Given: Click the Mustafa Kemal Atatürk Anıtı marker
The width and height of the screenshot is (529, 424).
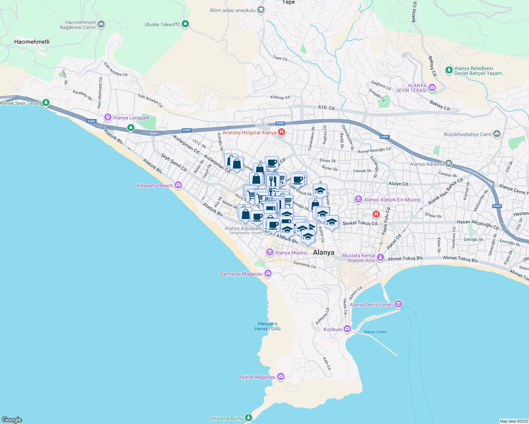Looking at the screenshot, I should 380,258.
